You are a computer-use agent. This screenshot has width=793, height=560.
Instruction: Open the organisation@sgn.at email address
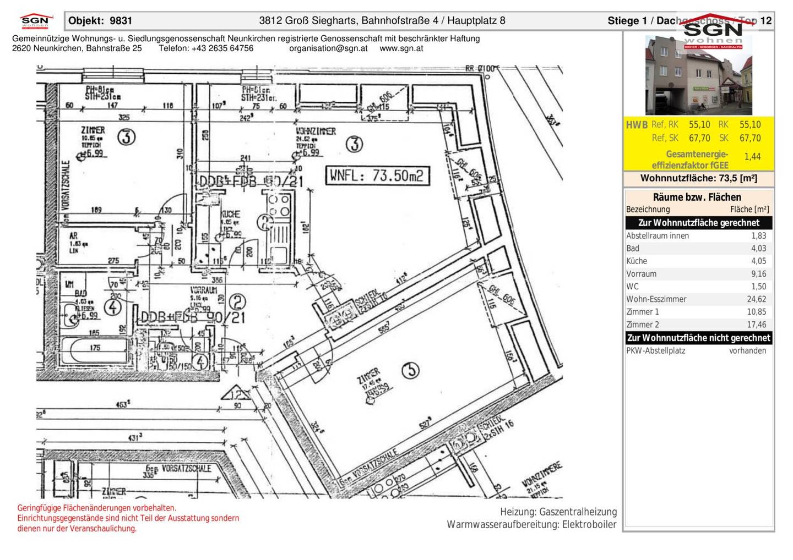tap(328, 48)
